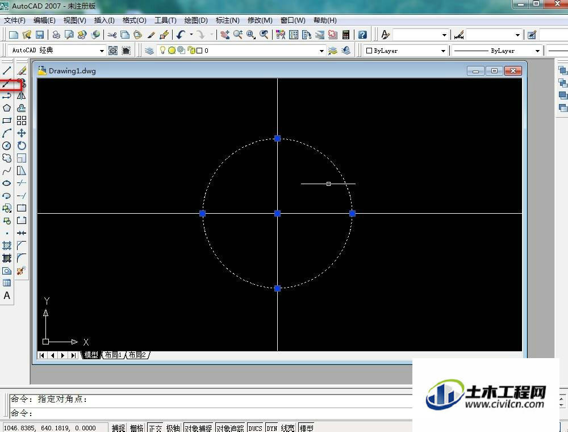Viewport: 568px width, 432px height.
Task: Open the 文件(F) menu
Action: point(15,20)
